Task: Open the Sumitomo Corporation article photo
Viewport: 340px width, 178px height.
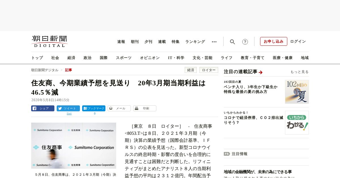Action: coord(74,146)
